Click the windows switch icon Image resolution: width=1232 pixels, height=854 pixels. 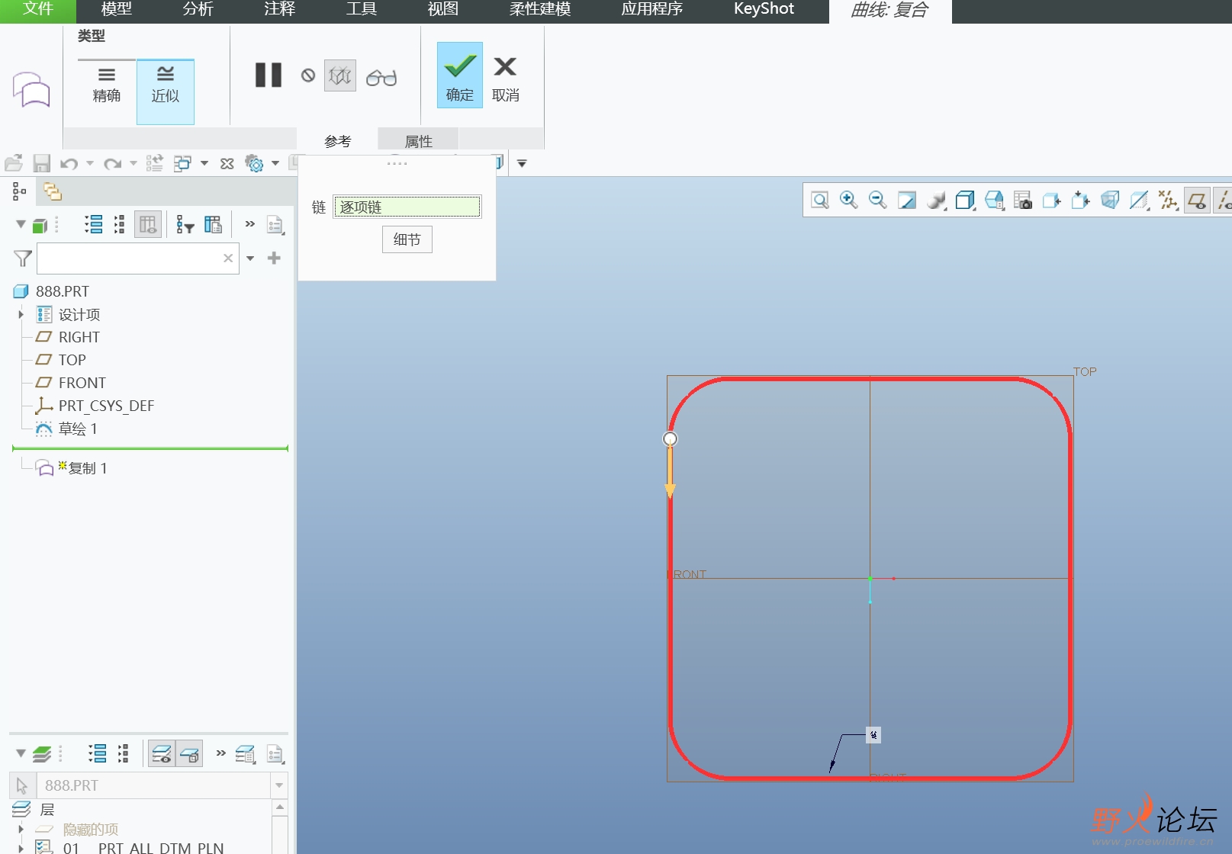[x=182, y=163]
